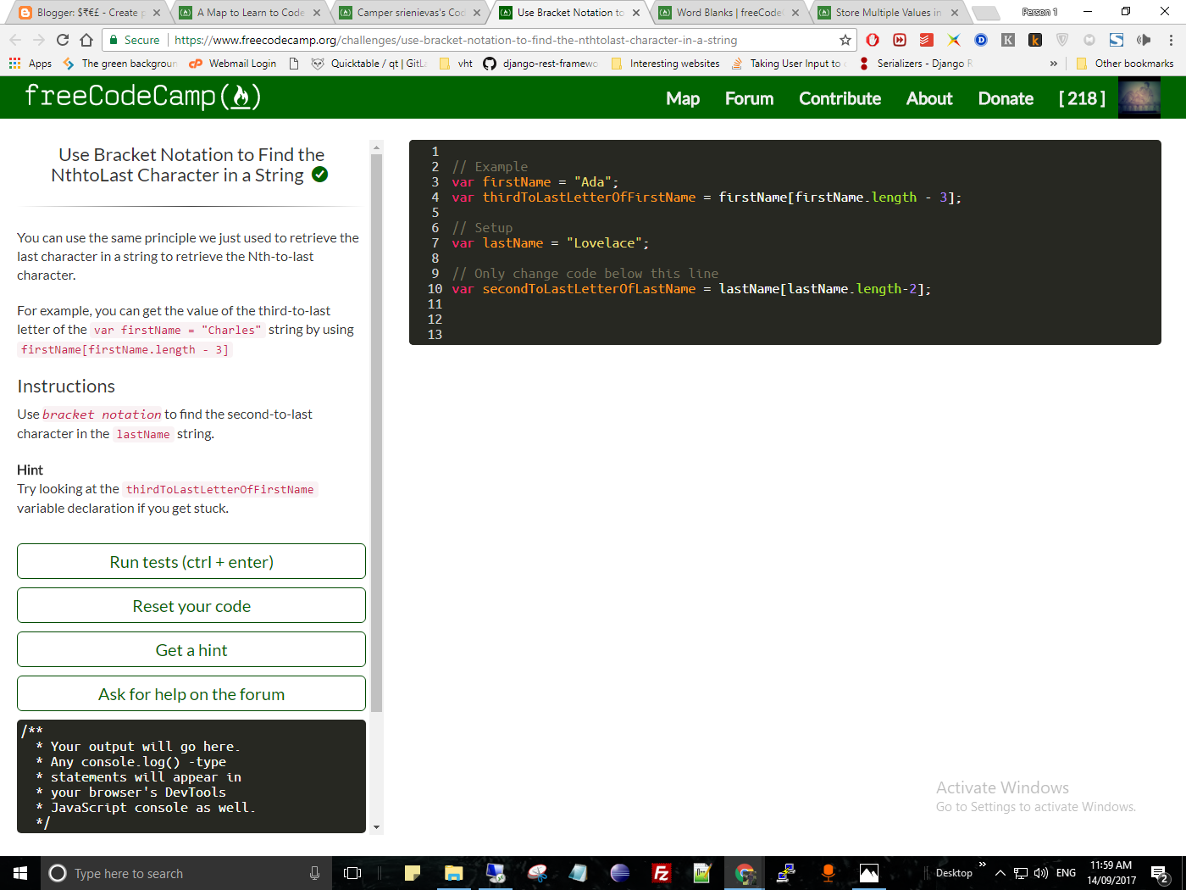Go to the browser home page
The height and width of the screenshot is (890, 1186).
tap(86, 40)
